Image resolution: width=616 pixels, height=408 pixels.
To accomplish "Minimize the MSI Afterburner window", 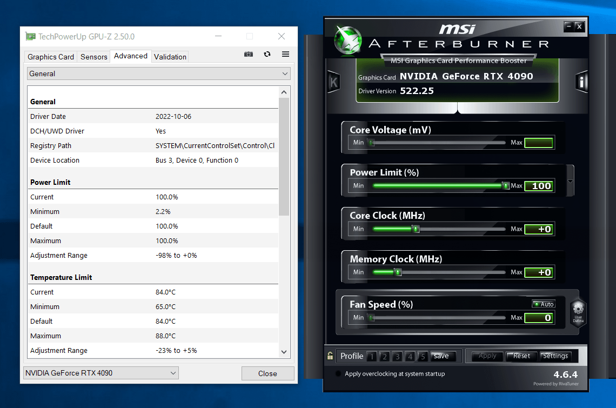I will tap(568, 26).
